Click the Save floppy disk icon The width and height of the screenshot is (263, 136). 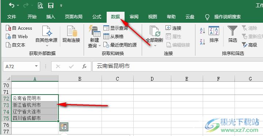click(51, 5)
